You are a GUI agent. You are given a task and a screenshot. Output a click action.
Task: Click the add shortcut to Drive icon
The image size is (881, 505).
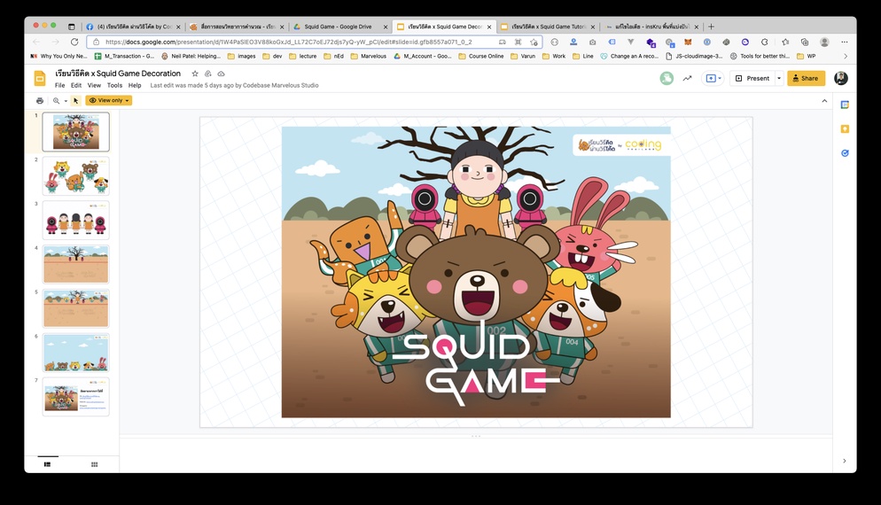click(x=208, y=74)
